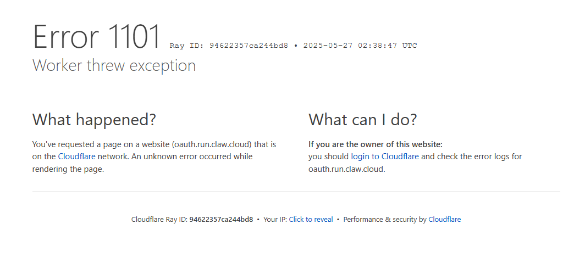Click the "rendering the page." text
Image resolution: width=574 pixels, height=274 pixels.
click(x=68, y=169)
